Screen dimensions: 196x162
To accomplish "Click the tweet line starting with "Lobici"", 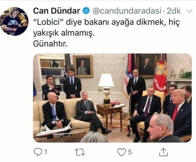I will point(107,22).
